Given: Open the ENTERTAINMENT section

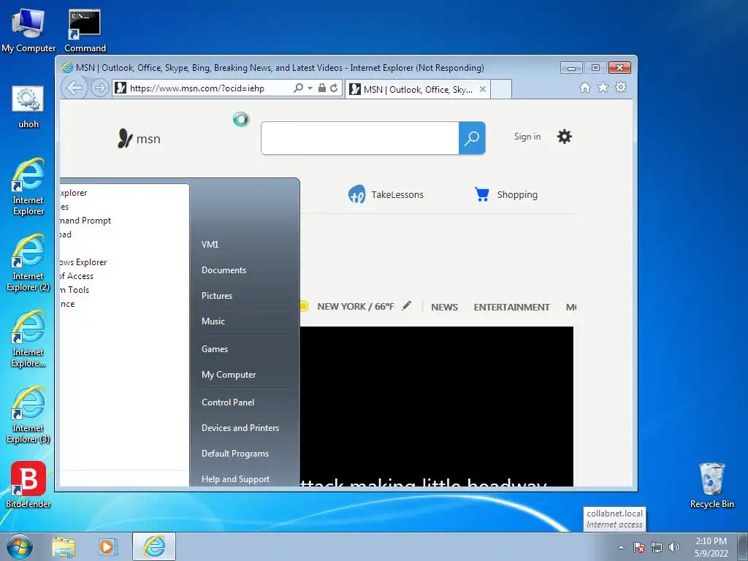Looking at the screenshot, I should [511, 308].
